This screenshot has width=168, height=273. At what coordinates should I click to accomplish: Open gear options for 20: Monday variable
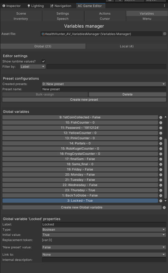pos(161,175)
